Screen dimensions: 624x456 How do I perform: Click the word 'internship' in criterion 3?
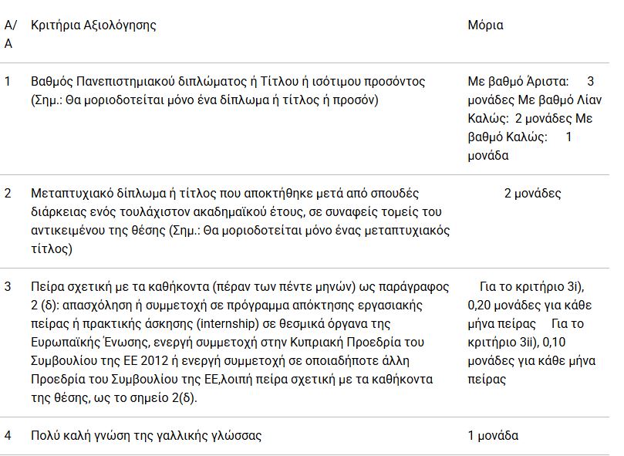[228, 323]
